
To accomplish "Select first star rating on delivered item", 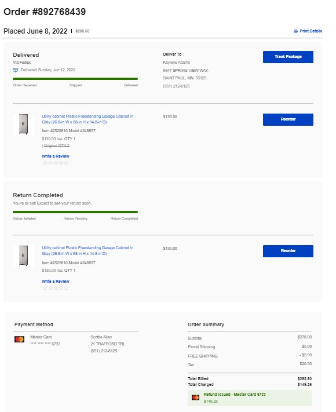I will (x=45, y=163).
